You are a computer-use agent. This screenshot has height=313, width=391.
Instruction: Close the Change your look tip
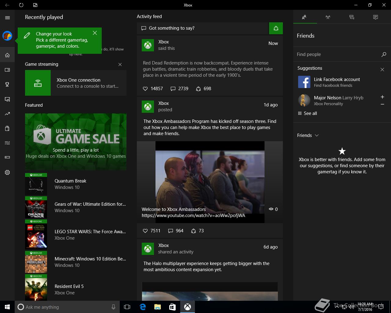click(x=95, y=33)
